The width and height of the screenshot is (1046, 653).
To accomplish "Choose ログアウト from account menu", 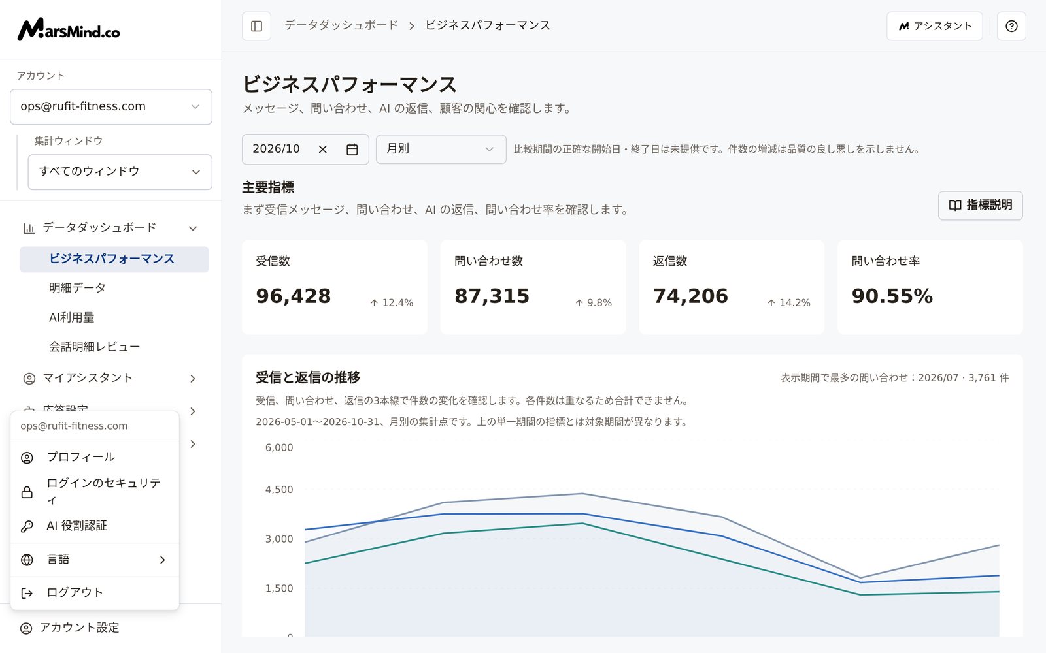I will pyautogui.click(x=95, y=593).
